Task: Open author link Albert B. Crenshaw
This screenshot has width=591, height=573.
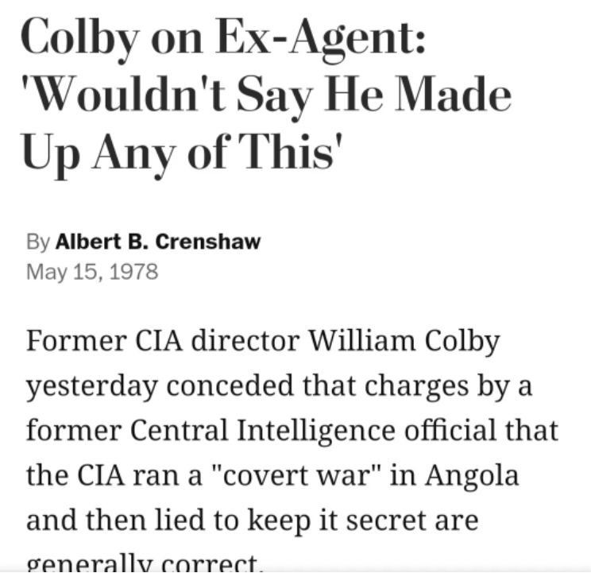Action: (x=158, y=242)
